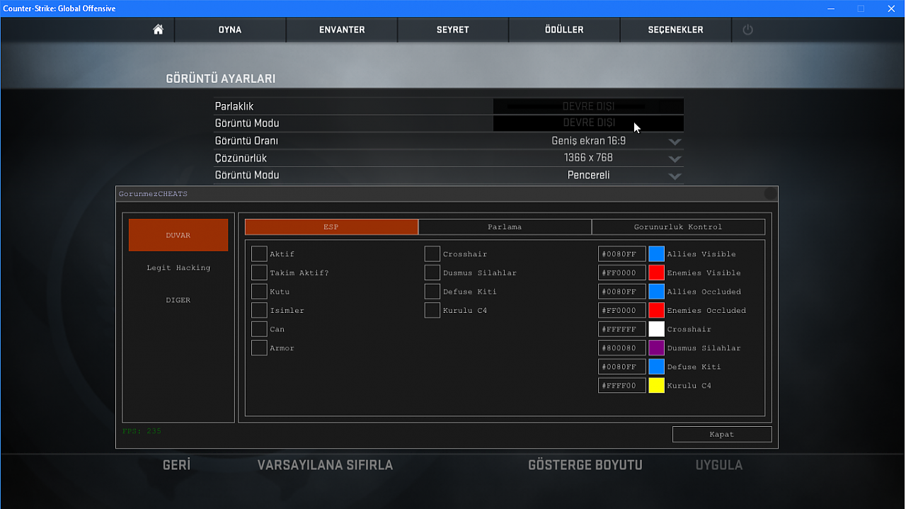Click the FPS: 235 counter text
Image resolution: width=906 pixels, height=509 pixels.
click(142, 430)
